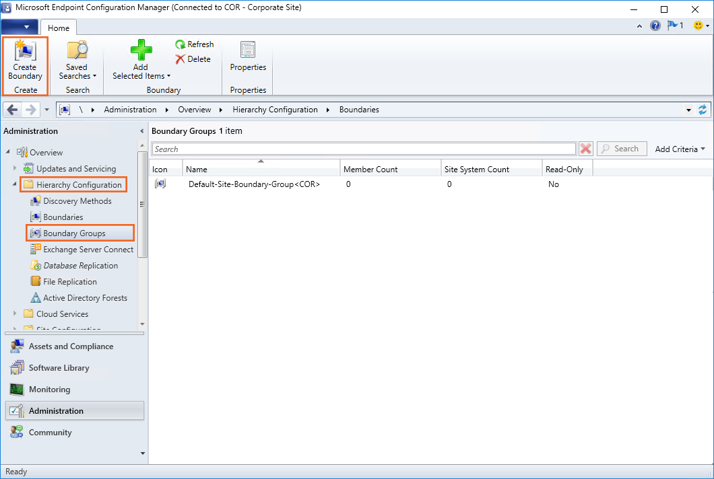This screenshot has height=479, width=714.
Task: Click inside the Search input field
Action: pyautogui.click(x=364, y=149)
